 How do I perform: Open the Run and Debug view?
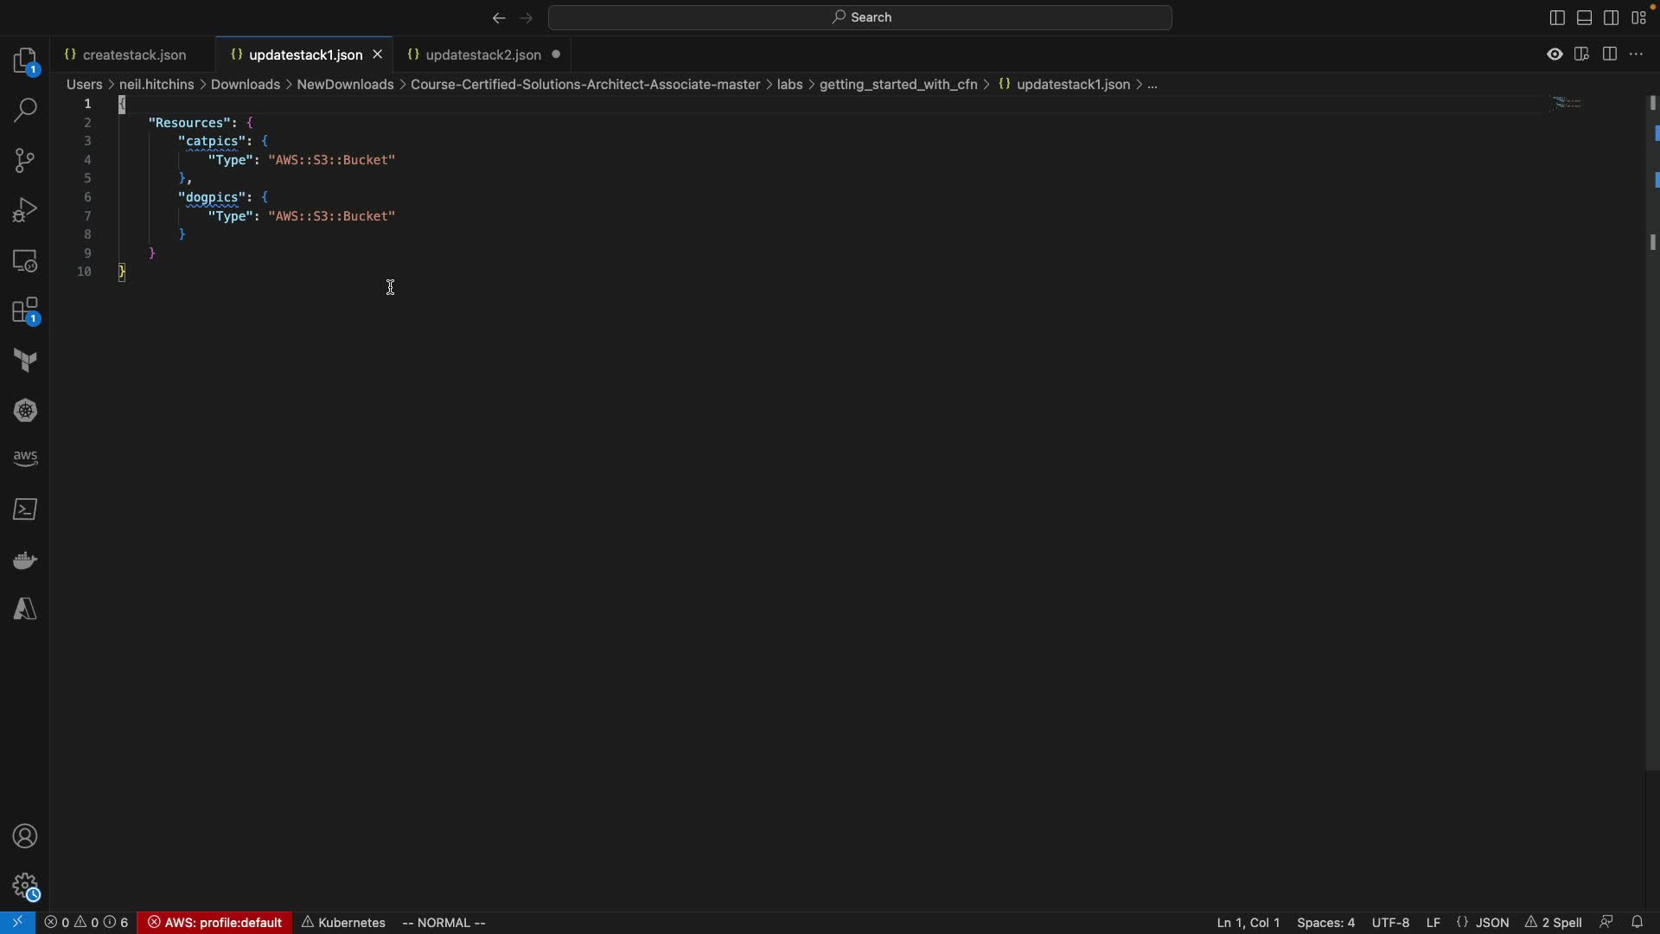coord(25,211)
